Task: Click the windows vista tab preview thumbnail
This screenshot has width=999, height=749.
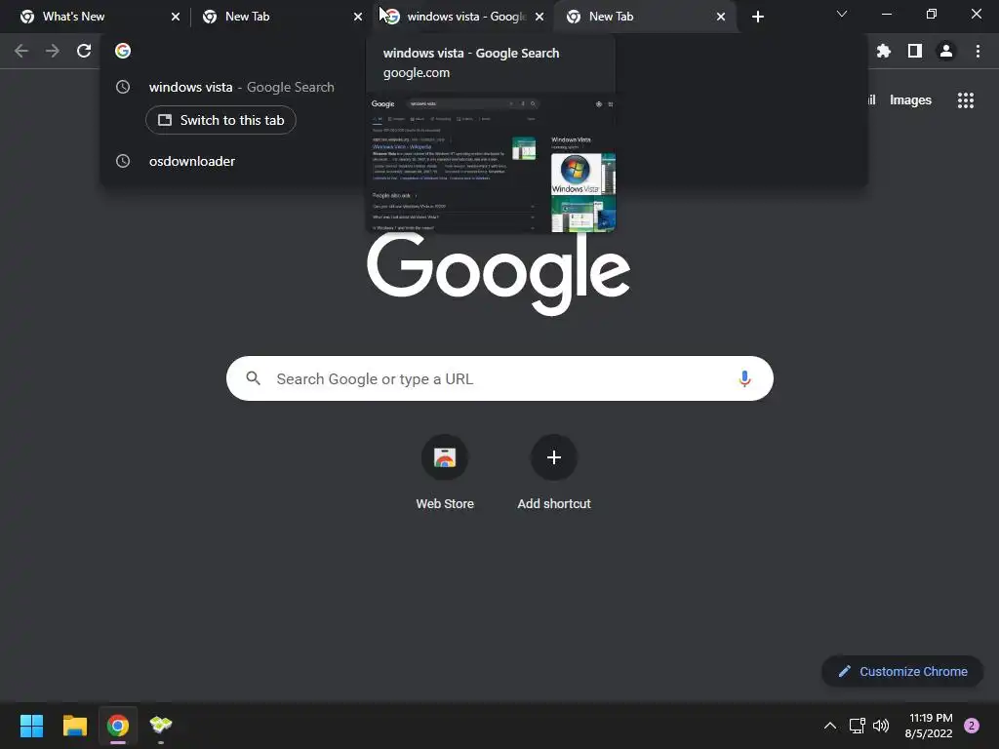Action: (491, 163)
